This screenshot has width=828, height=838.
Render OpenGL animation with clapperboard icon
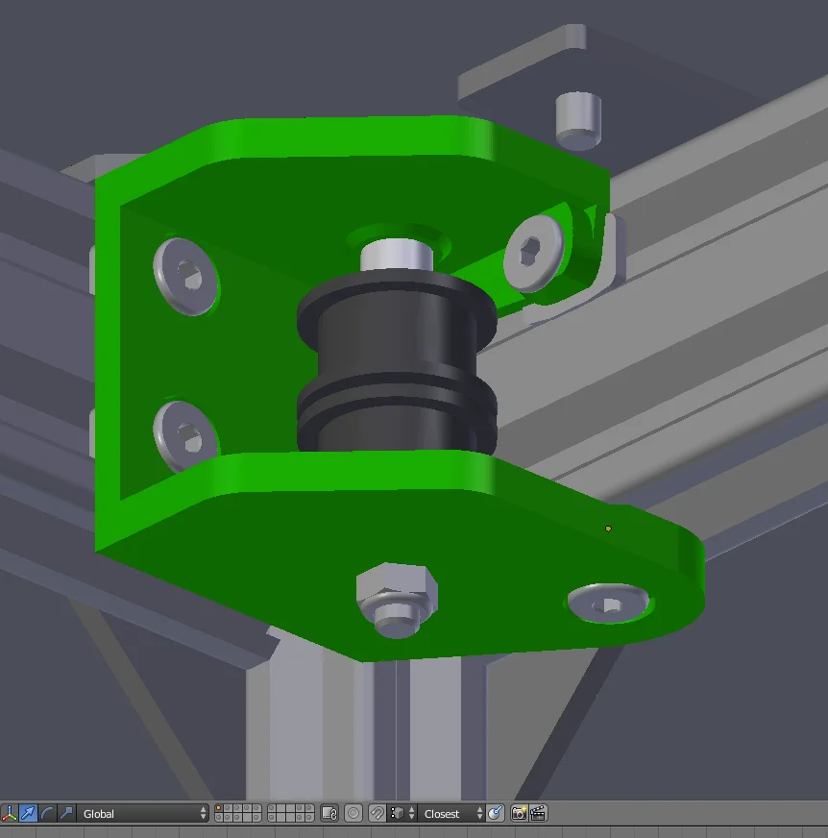click(538, 813)
